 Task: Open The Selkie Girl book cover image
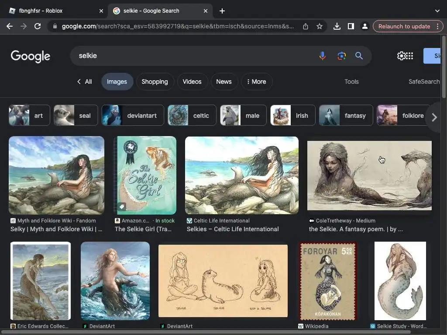(145, 175)
